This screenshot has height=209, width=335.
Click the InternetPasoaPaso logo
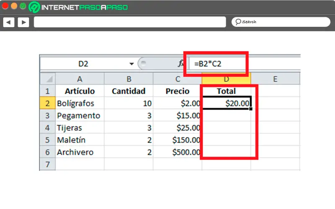click(x=78, y=7)
